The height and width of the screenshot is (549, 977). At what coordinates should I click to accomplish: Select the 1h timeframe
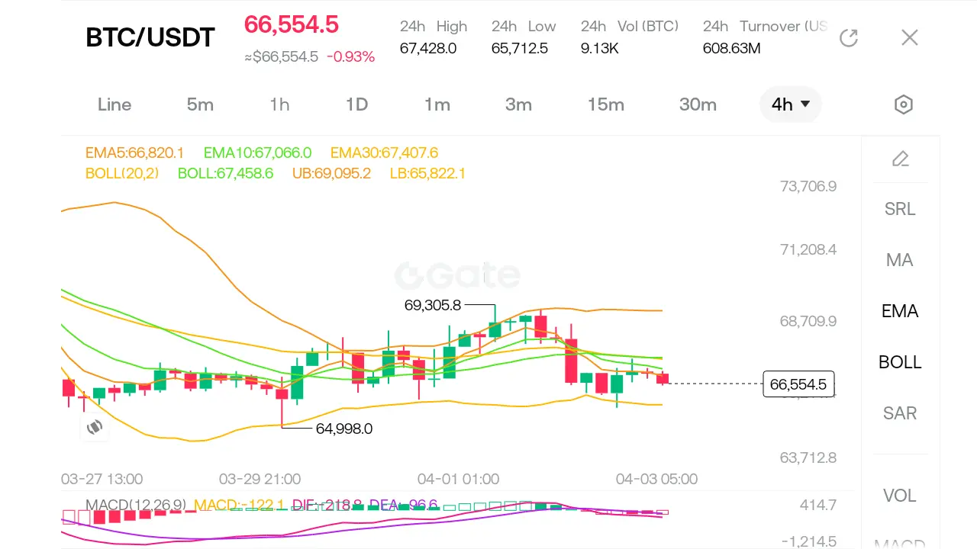279,104
